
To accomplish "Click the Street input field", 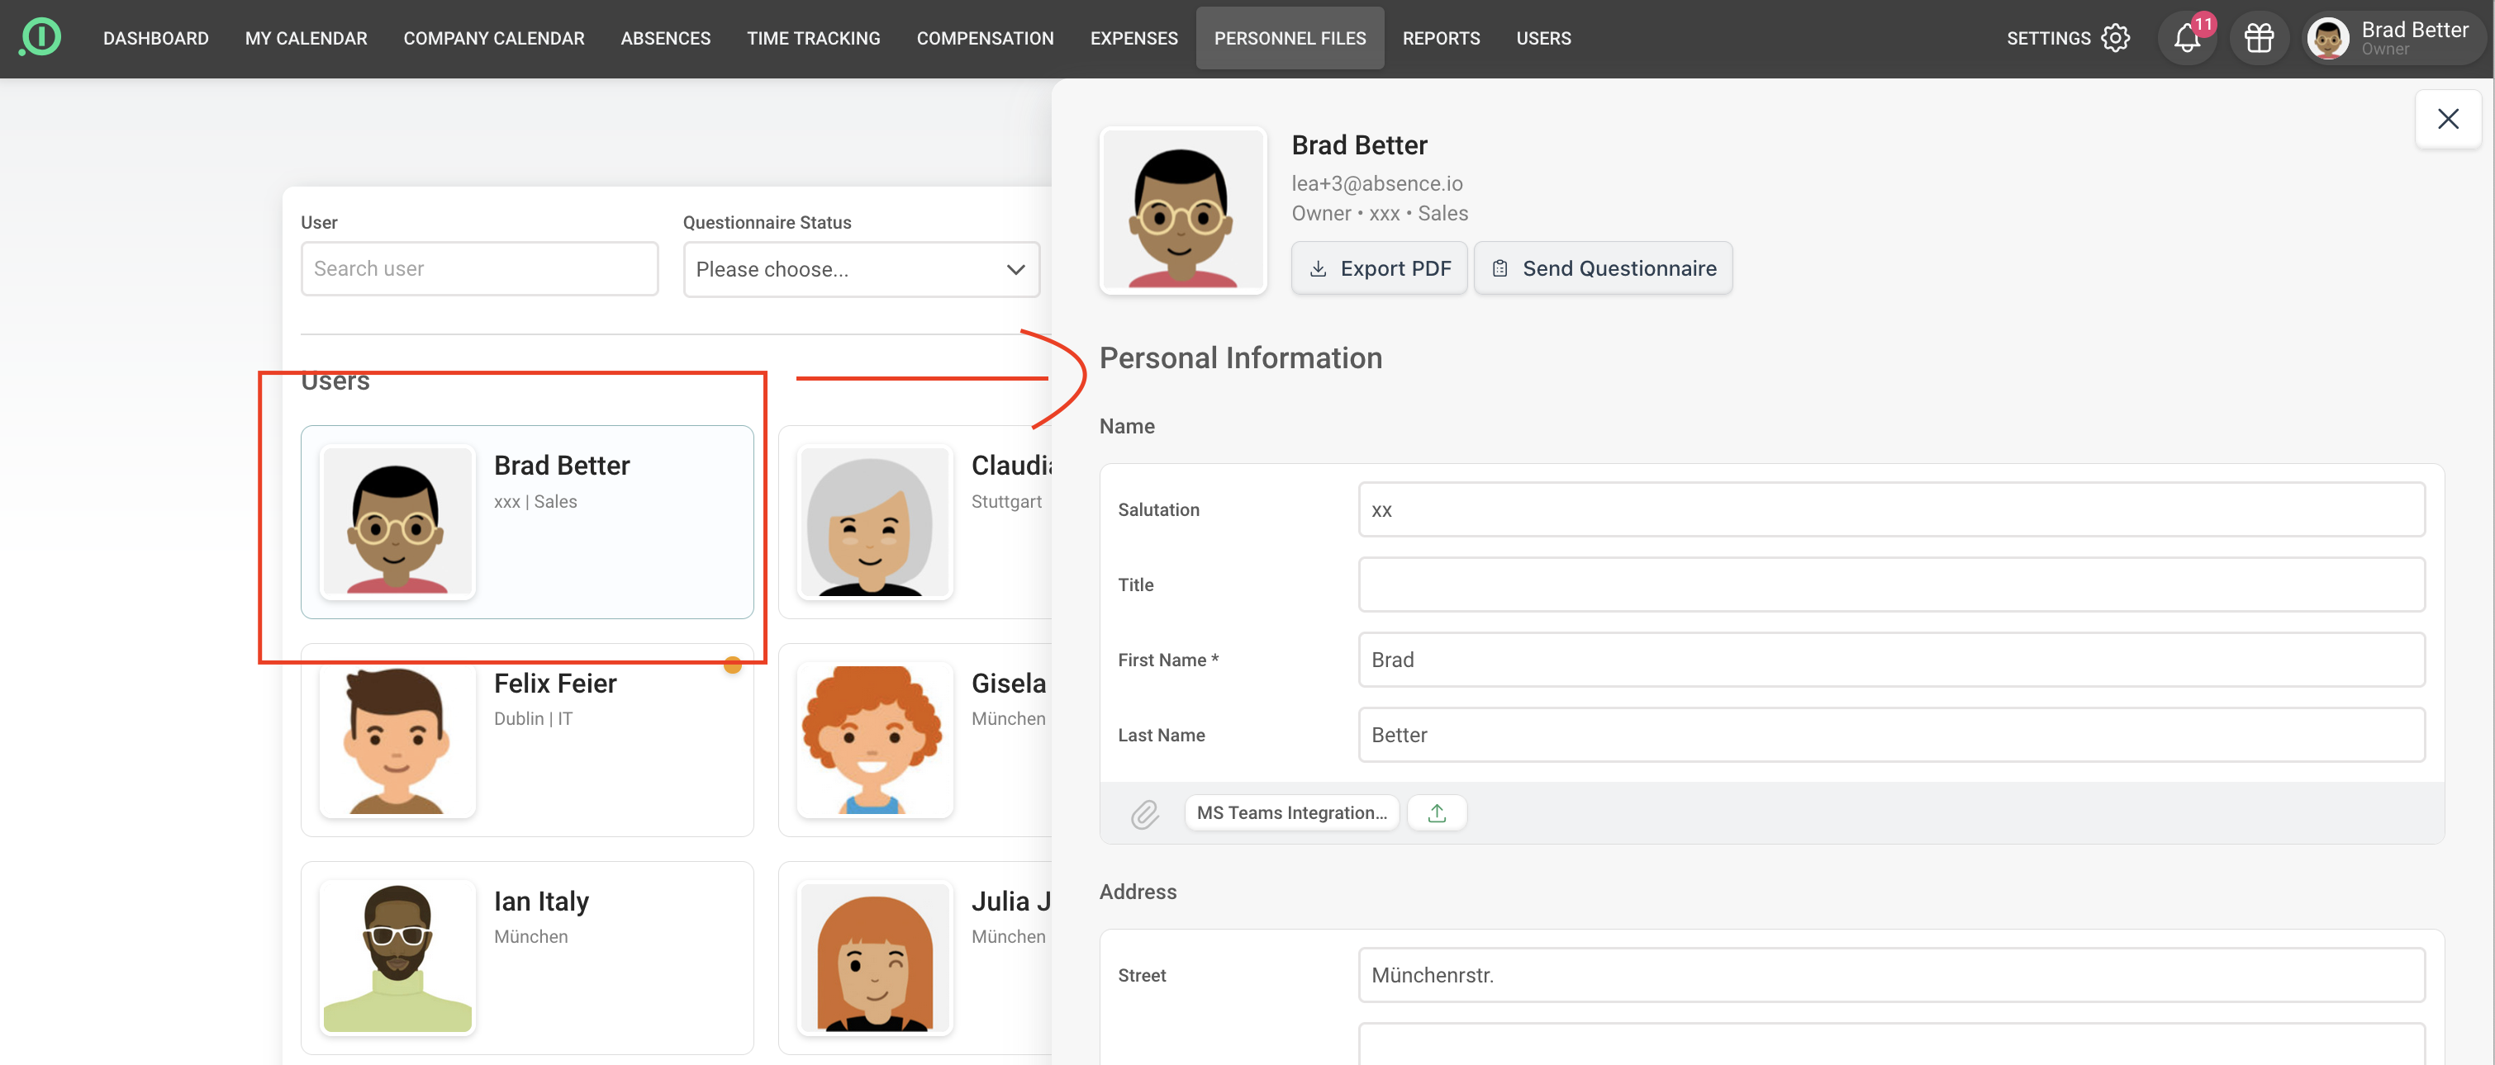I will (1890, 975).
